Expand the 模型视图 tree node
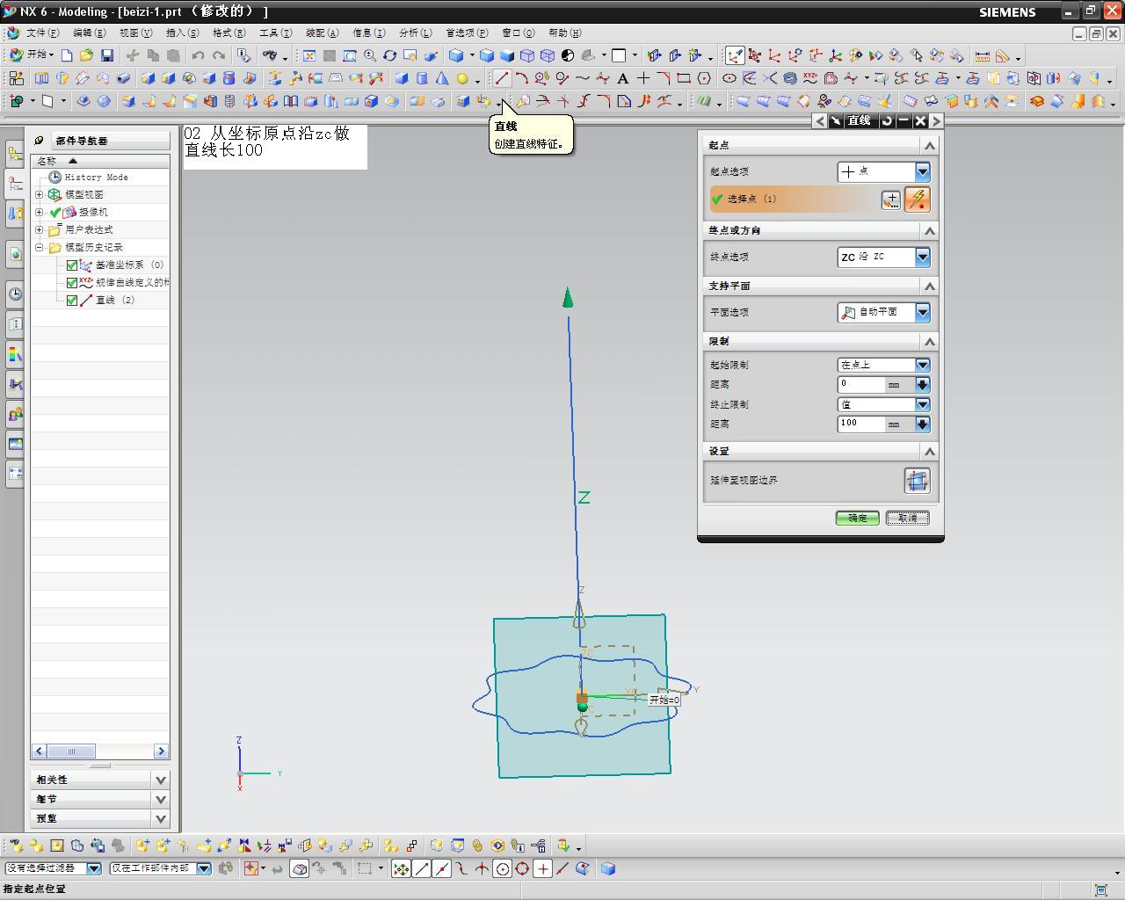 [x=40, y=194]
